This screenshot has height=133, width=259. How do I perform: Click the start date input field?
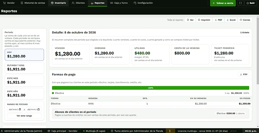[x=15, y=109]
